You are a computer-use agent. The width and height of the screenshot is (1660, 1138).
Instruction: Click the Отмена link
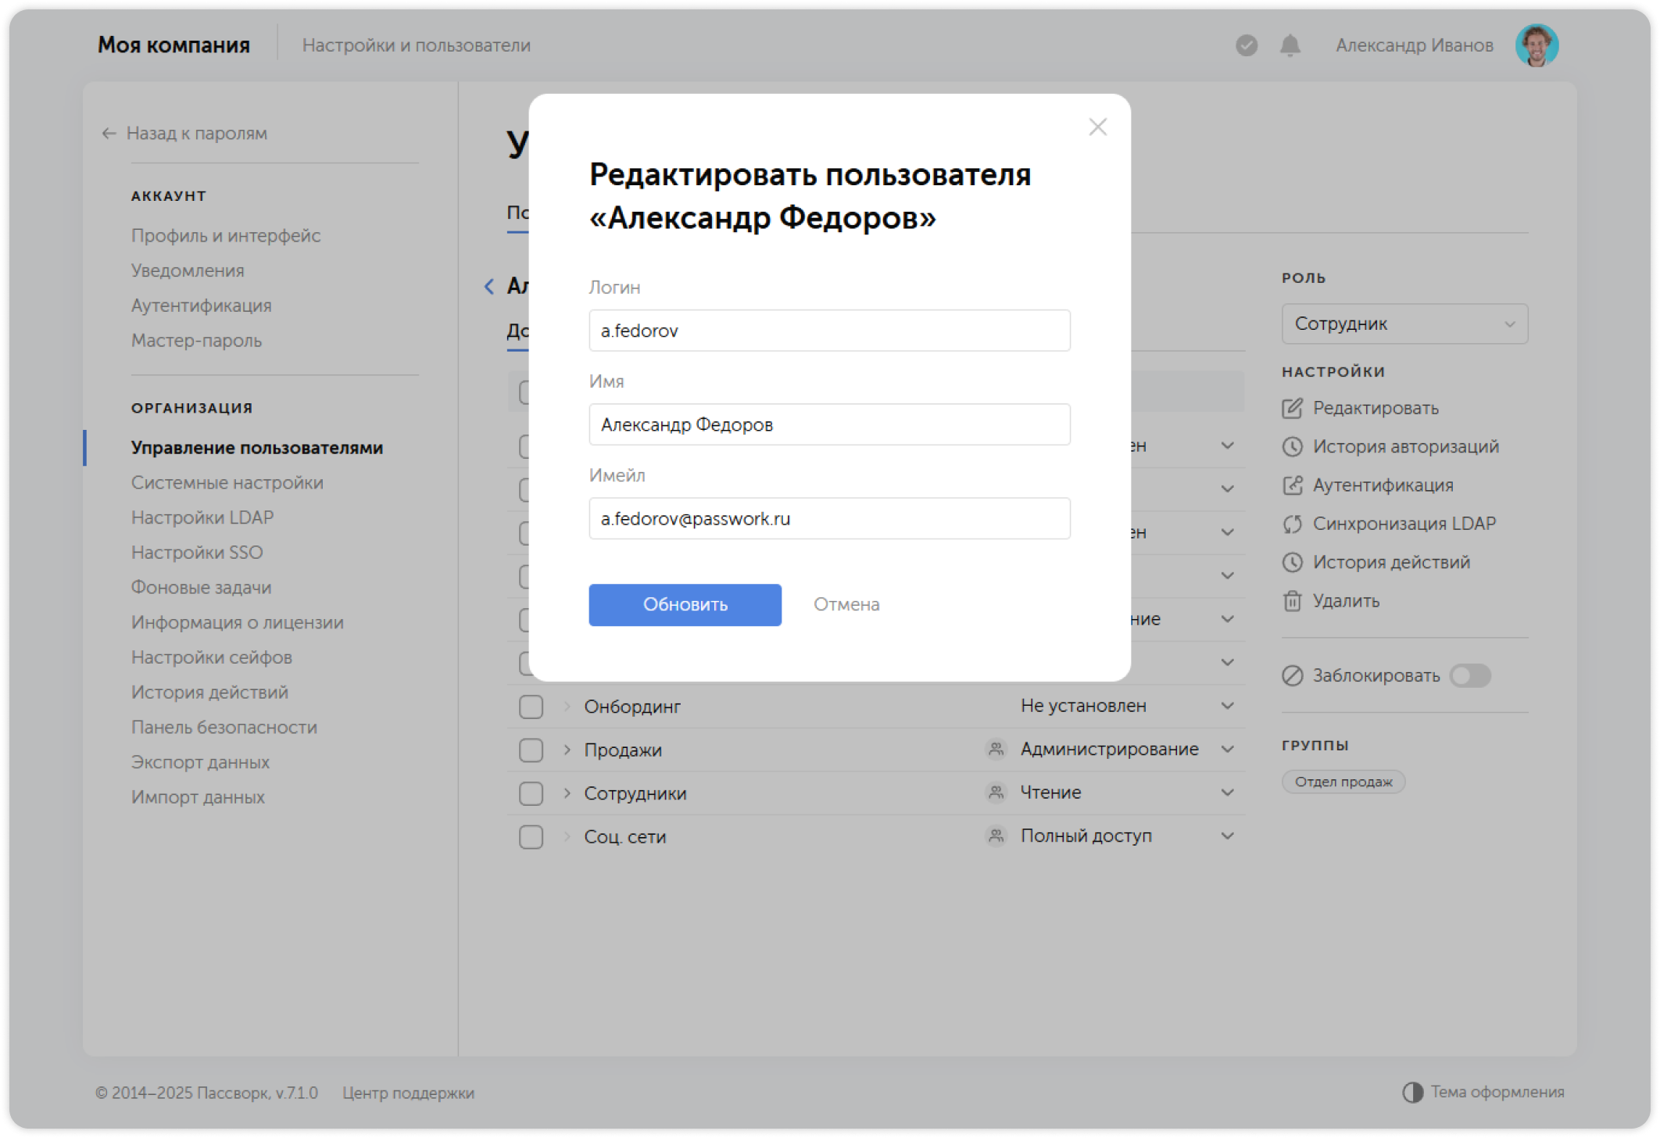click(846, 604)
